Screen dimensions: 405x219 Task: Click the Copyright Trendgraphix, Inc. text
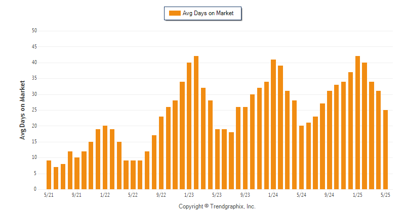(217, 206)
